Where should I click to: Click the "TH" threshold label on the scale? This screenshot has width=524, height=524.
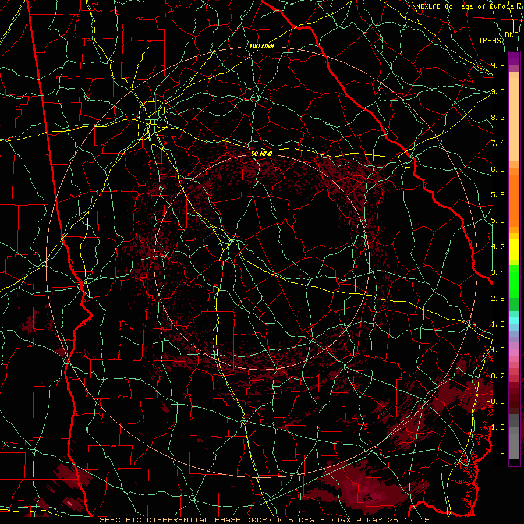(500, 454)
